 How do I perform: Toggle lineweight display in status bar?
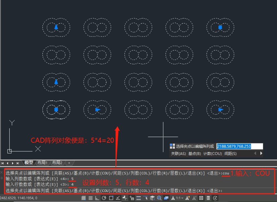click(138, 198)
